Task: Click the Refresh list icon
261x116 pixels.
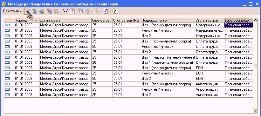Action: click(106, 11)
